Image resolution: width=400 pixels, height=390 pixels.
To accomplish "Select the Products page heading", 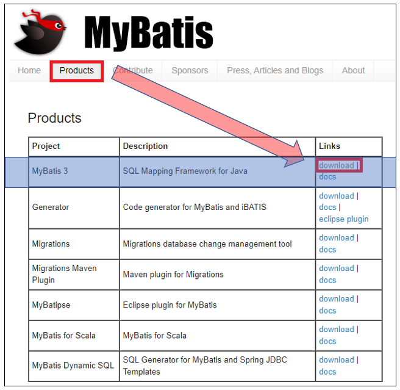I will click(x=55, y=118).
